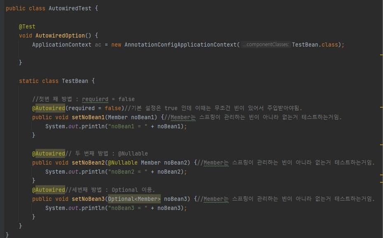
Task: Click the comment 세번째 방법 : Optional 이용.
Action: pos(110,190)
